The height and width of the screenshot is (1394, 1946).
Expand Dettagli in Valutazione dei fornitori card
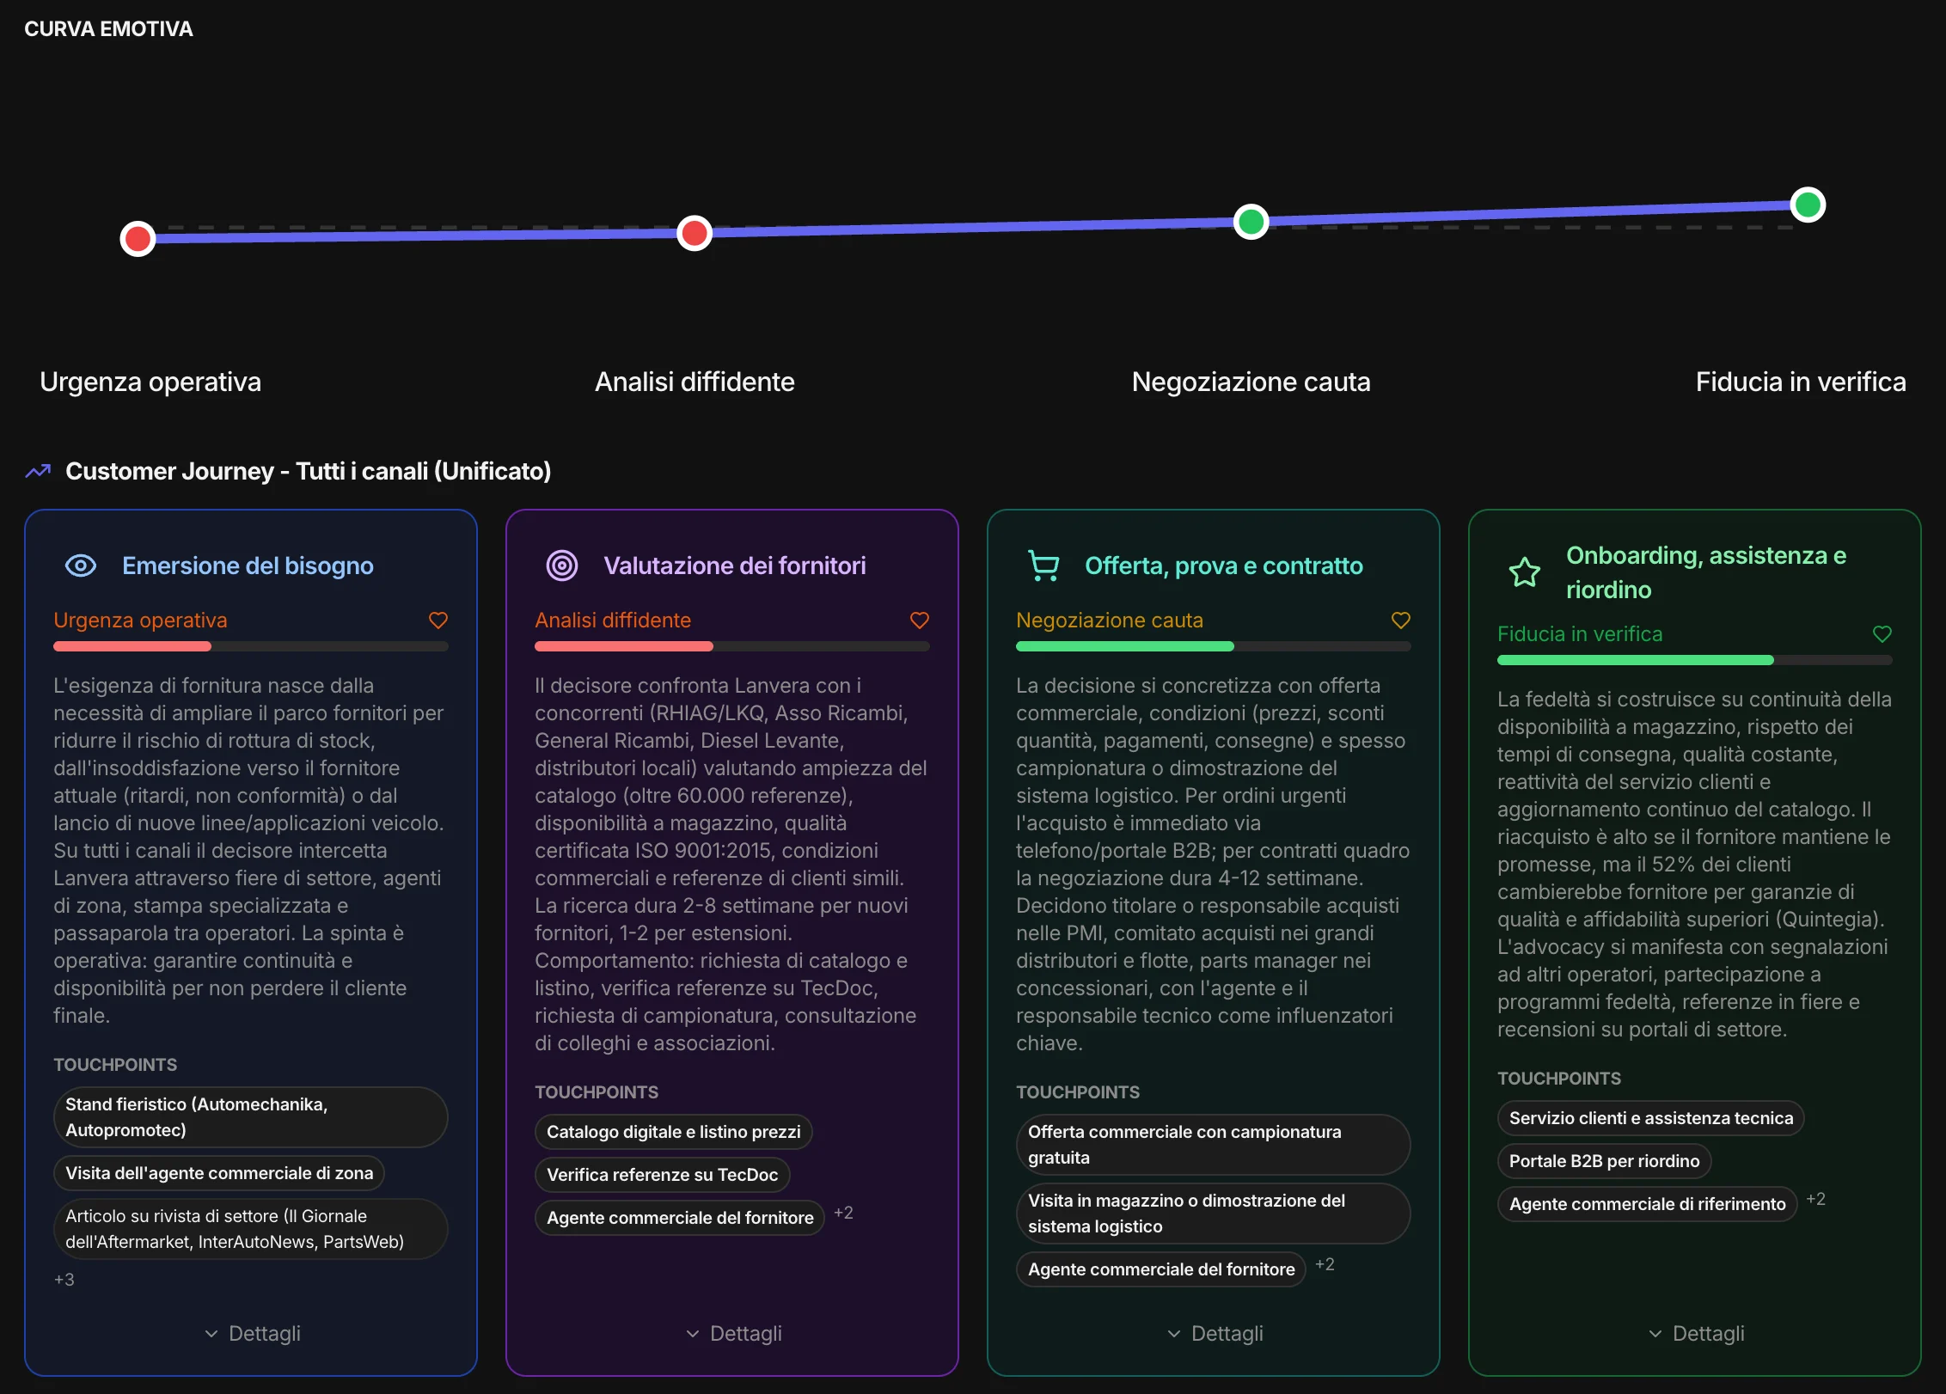733,1334
